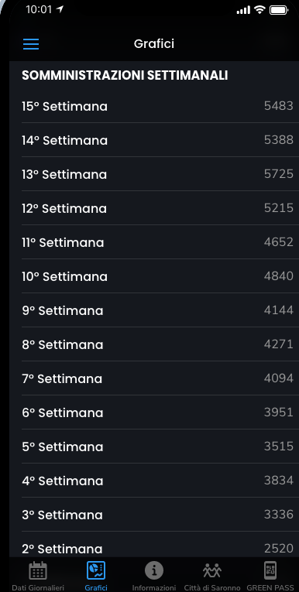Tap the Wi-Fi status icon
This screenshot has height=592, width=299.
pyautogui.click(x=259, y=10)
